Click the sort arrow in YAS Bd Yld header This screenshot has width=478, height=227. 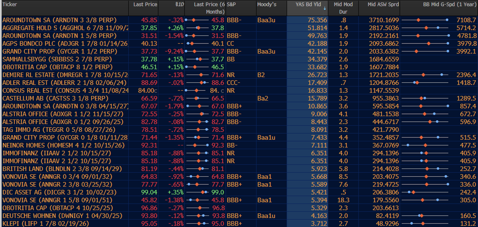click(324, 8)
